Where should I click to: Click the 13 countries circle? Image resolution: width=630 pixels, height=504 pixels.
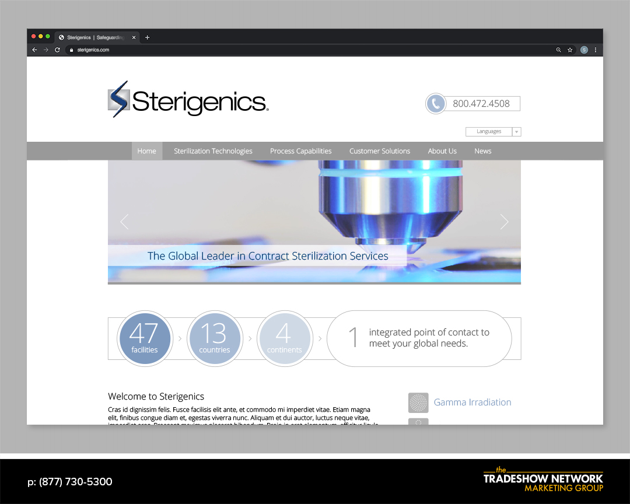click(215, 338)
